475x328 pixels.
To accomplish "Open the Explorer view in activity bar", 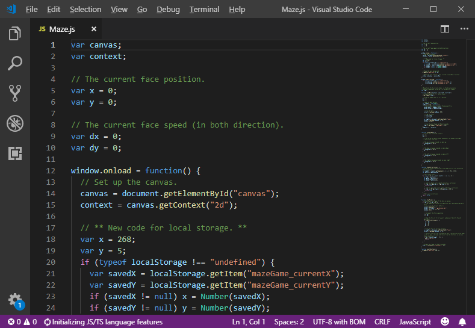I will [15, 33].
